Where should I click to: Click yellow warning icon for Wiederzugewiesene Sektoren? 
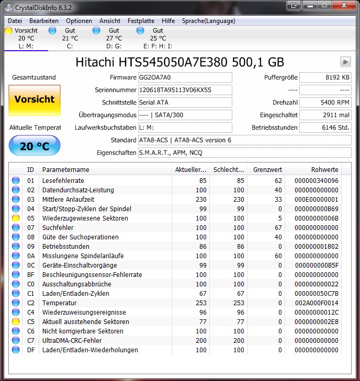pos(16,218)
